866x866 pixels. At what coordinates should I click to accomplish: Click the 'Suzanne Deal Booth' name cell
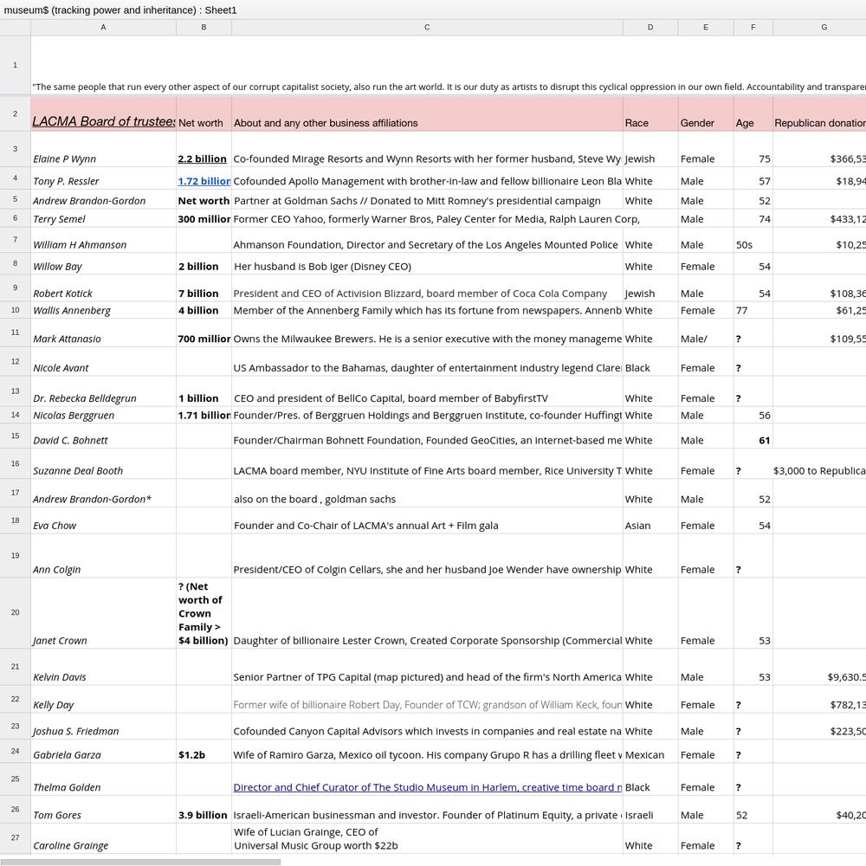(x=103, y=464)
